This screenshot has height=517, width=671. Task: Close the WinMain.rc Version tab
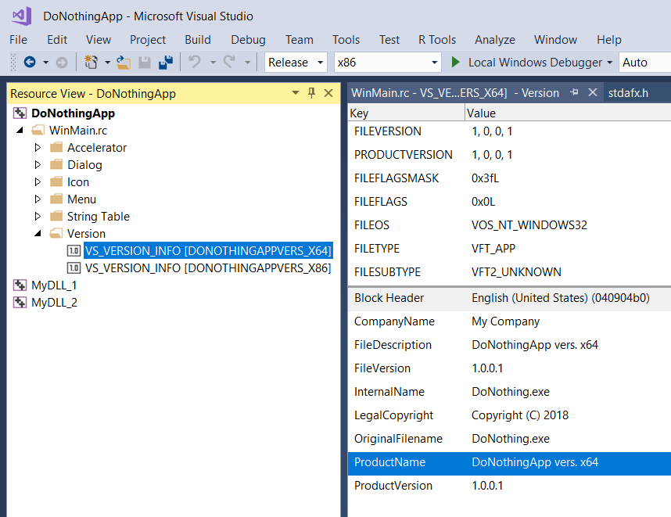[x=593, y=92]
